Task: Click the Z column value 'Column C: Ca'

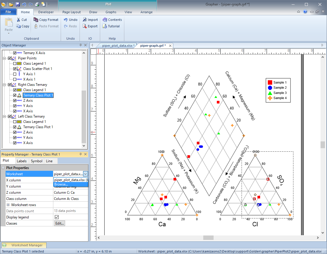Action: pos(71,193)
